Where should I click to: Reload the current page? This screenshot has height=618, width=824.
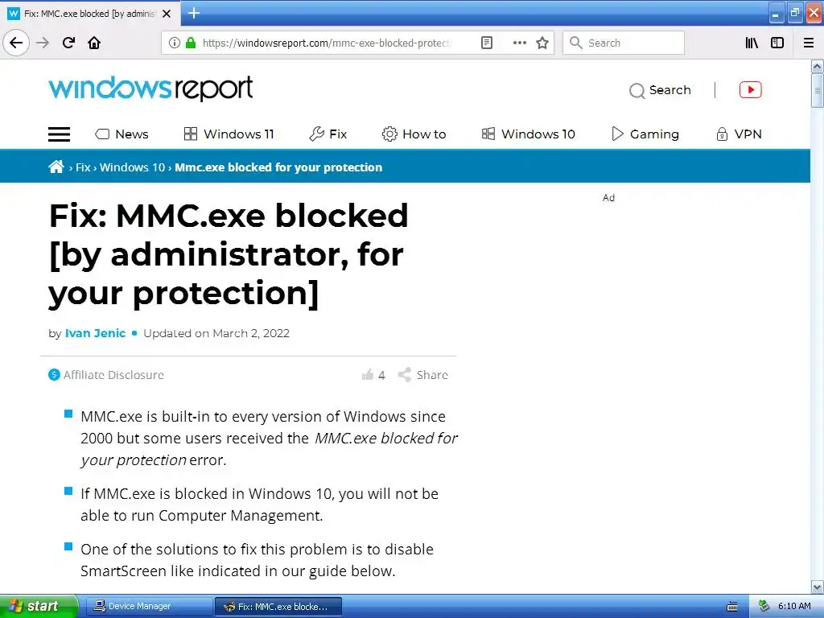tap(68, 43)
